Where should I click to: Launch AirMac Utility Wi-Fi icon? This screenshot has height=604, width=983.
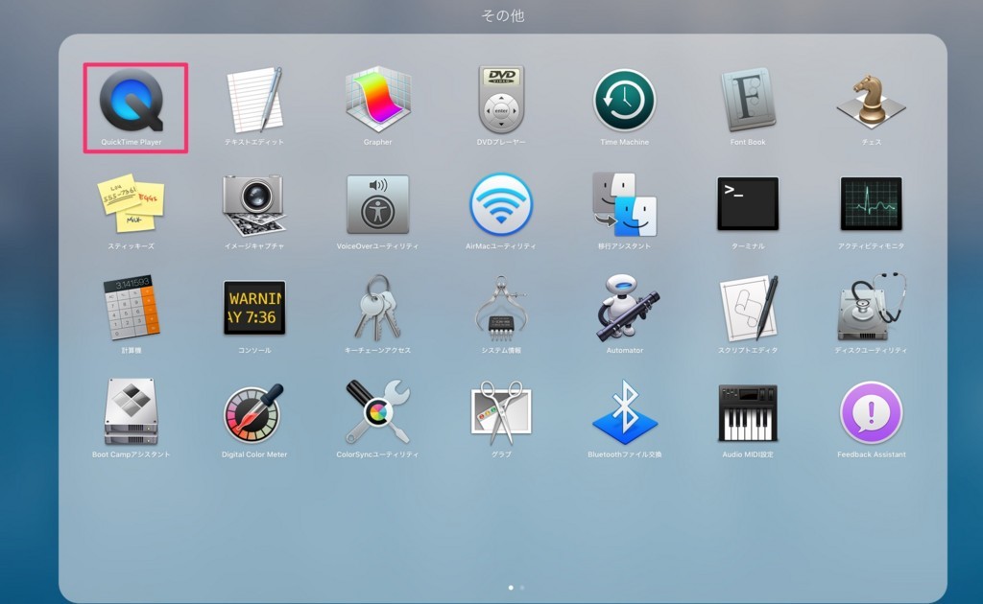pos(501,204)
